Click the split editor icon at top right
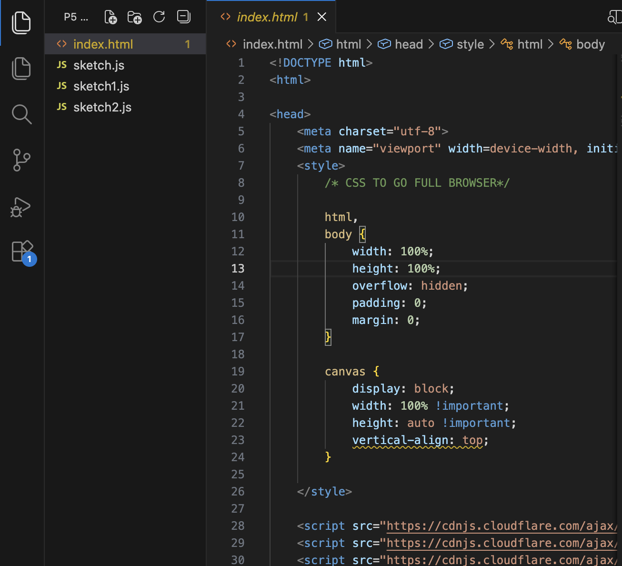Viewport: 622px width, 566px height. [615, 17]
